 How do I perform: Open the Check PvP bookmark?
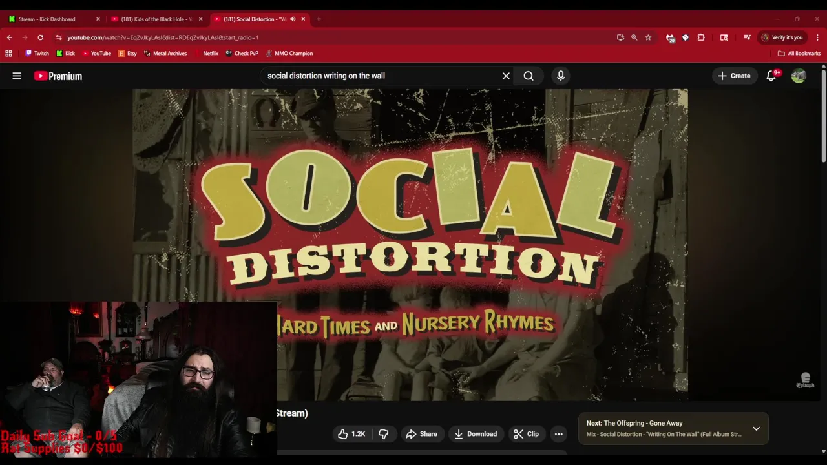click(x=242, y=54)
